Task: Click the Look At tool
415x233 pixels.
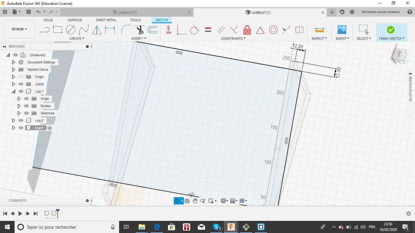Action: pos(187,201)
